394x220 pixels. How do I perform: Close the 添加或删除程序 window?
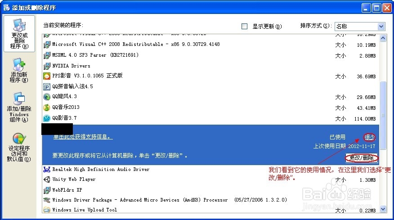pos(386,8)
